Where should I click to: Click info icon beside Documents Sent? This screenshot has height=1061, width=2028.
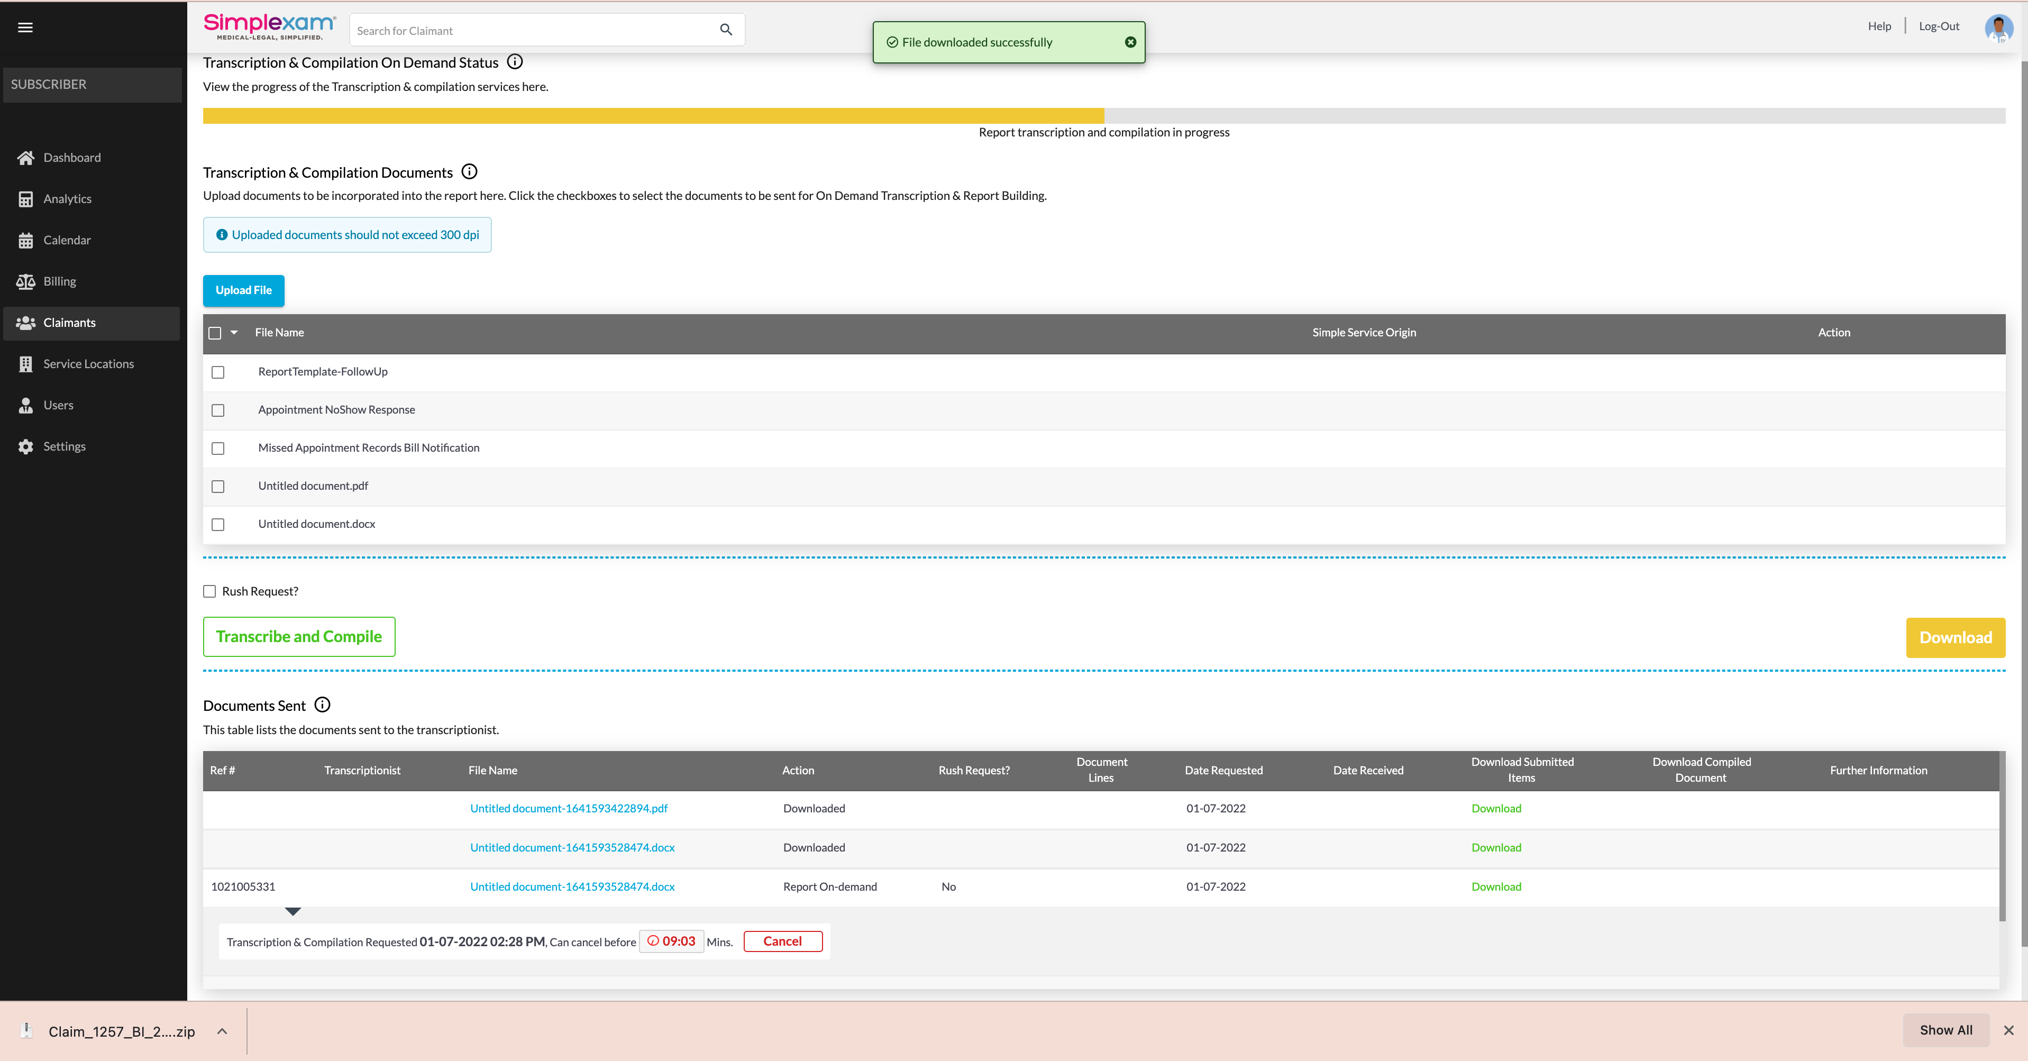[x=322, y=705]
